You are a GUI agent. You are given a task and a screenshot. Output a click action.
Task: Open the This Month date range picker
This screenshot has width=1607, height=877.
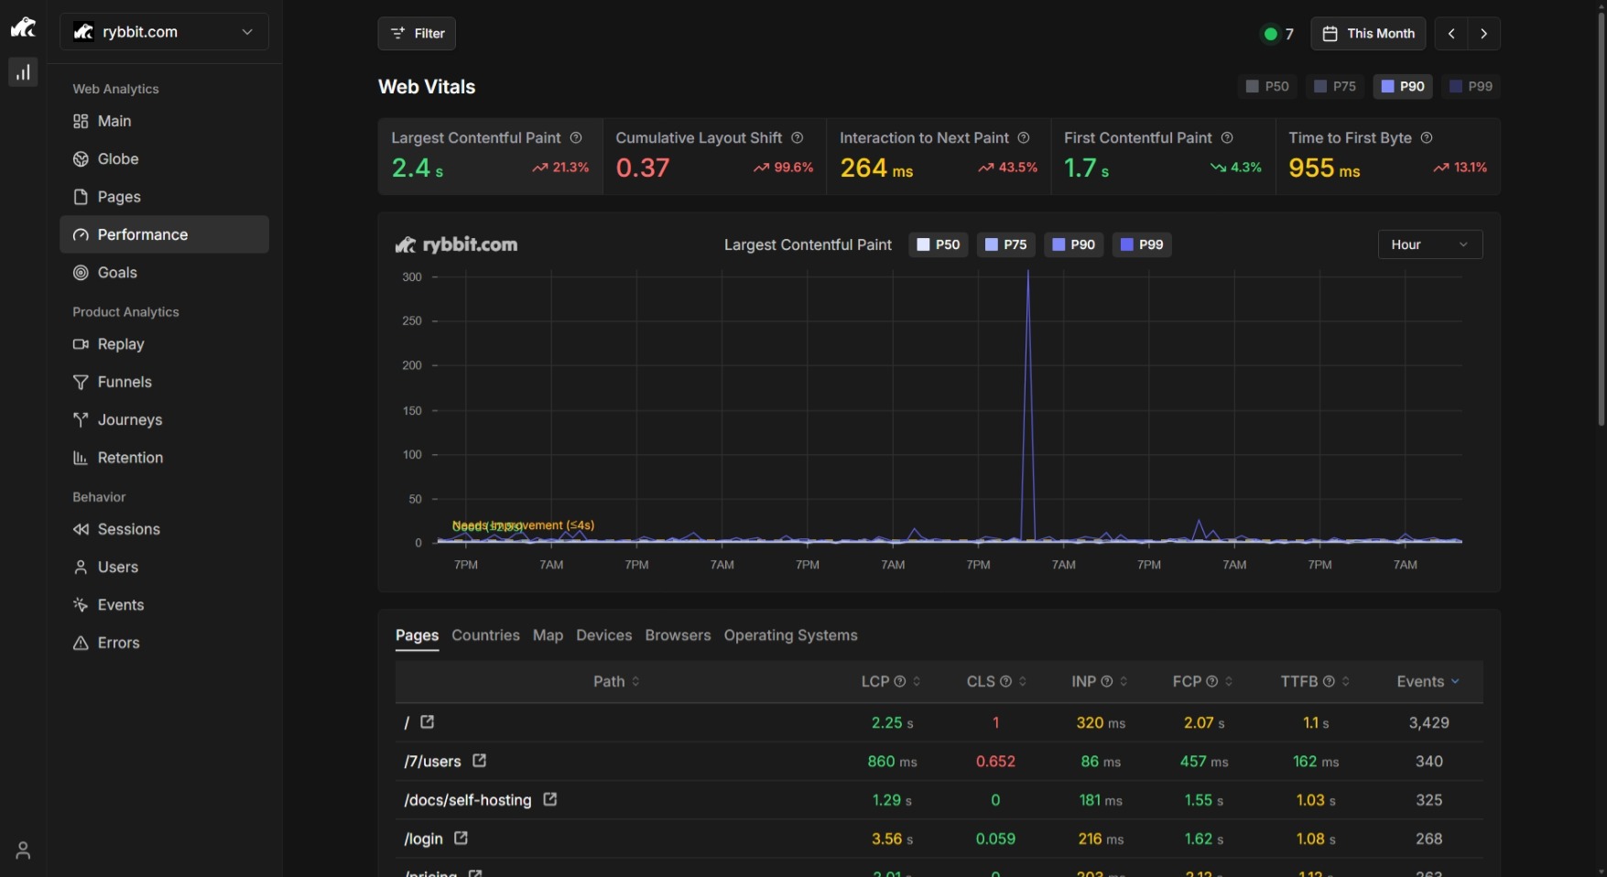[x=1368, y=34]
